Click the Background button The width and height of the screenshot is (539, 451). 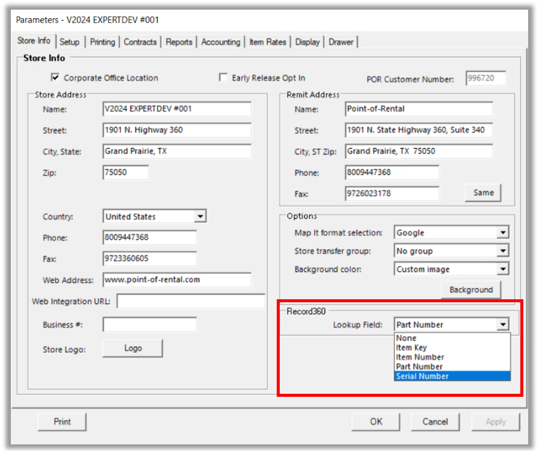(x=470, y=290)
